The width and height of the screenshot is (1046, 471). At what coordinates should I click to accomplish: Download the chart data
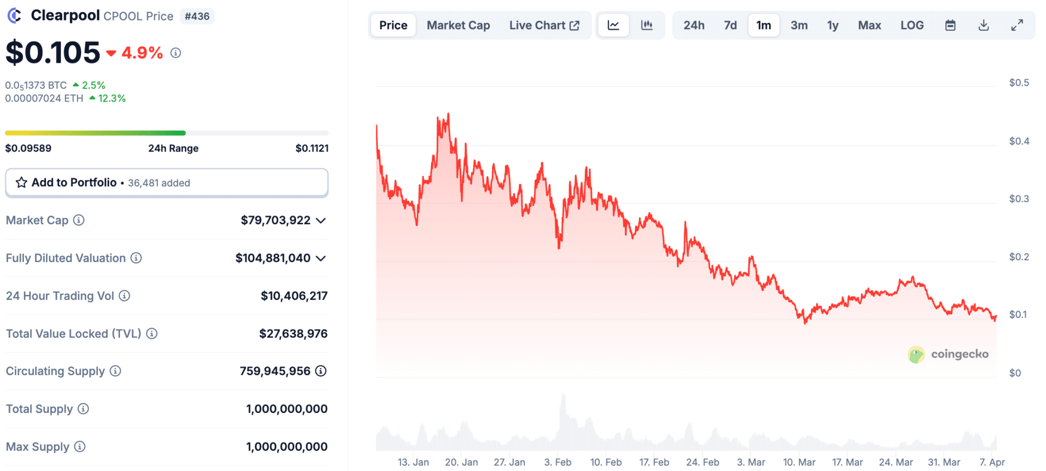click(x=984, y=25)
